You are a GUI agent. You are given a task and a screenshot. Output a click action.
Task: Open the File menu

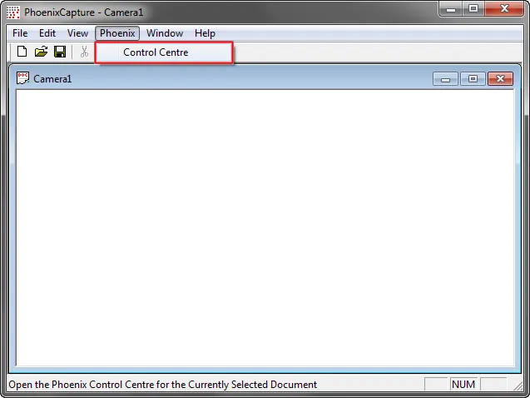(x=20, y=33)
